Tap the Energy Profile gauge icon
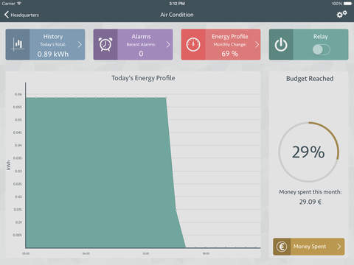Viewport: 354px width, 265px height. pyautogui.click(x=193, y=44)
